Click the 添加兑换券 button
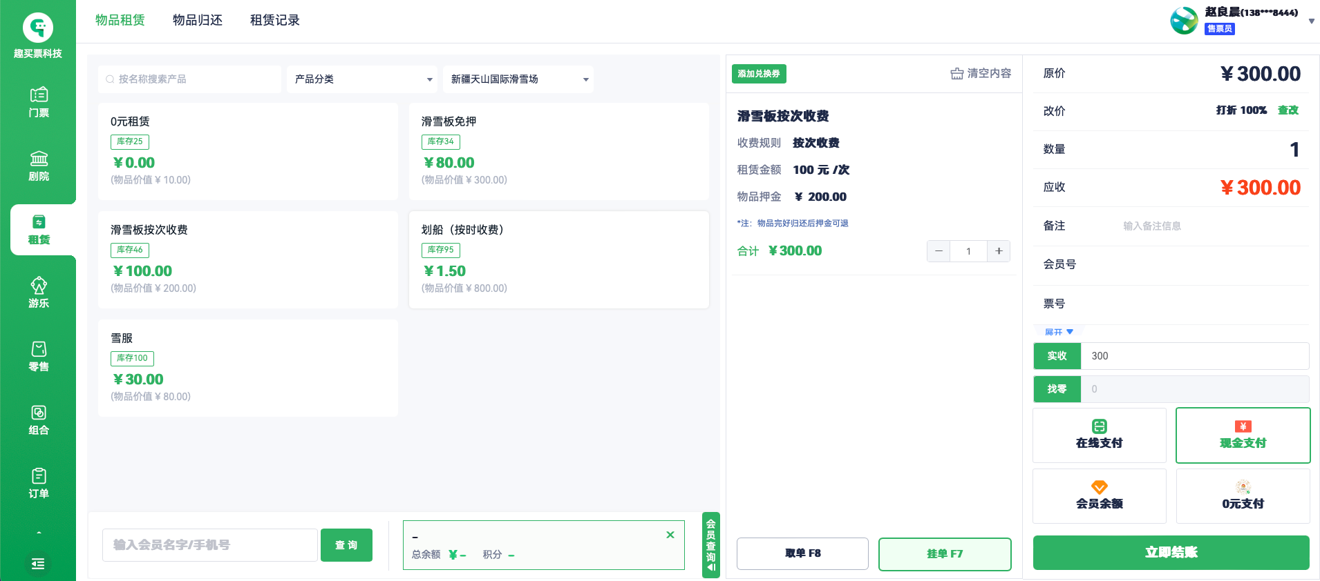Screen dimensions: 1320x581 (x=758, y=74)
